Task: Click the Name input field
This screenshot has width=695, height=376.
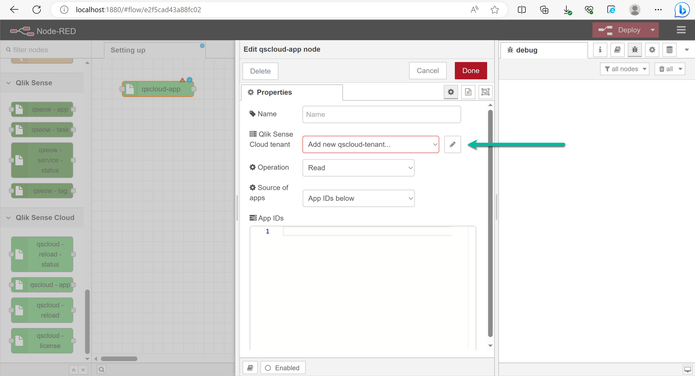Action: pos(382,114)
